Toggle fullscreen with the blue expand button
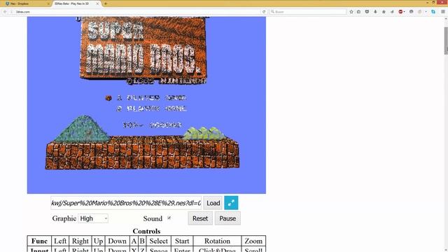448x252 pixels. [x=231, y=203]
